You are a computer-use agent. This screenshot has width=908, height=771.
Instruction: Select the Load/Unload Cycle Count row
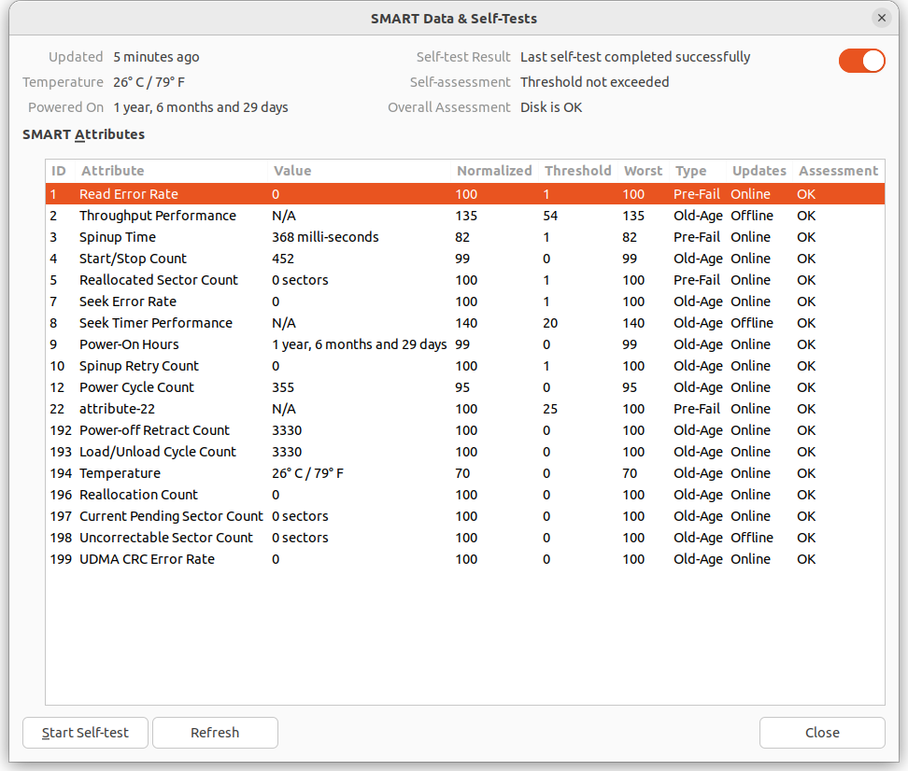coord(158,452)
